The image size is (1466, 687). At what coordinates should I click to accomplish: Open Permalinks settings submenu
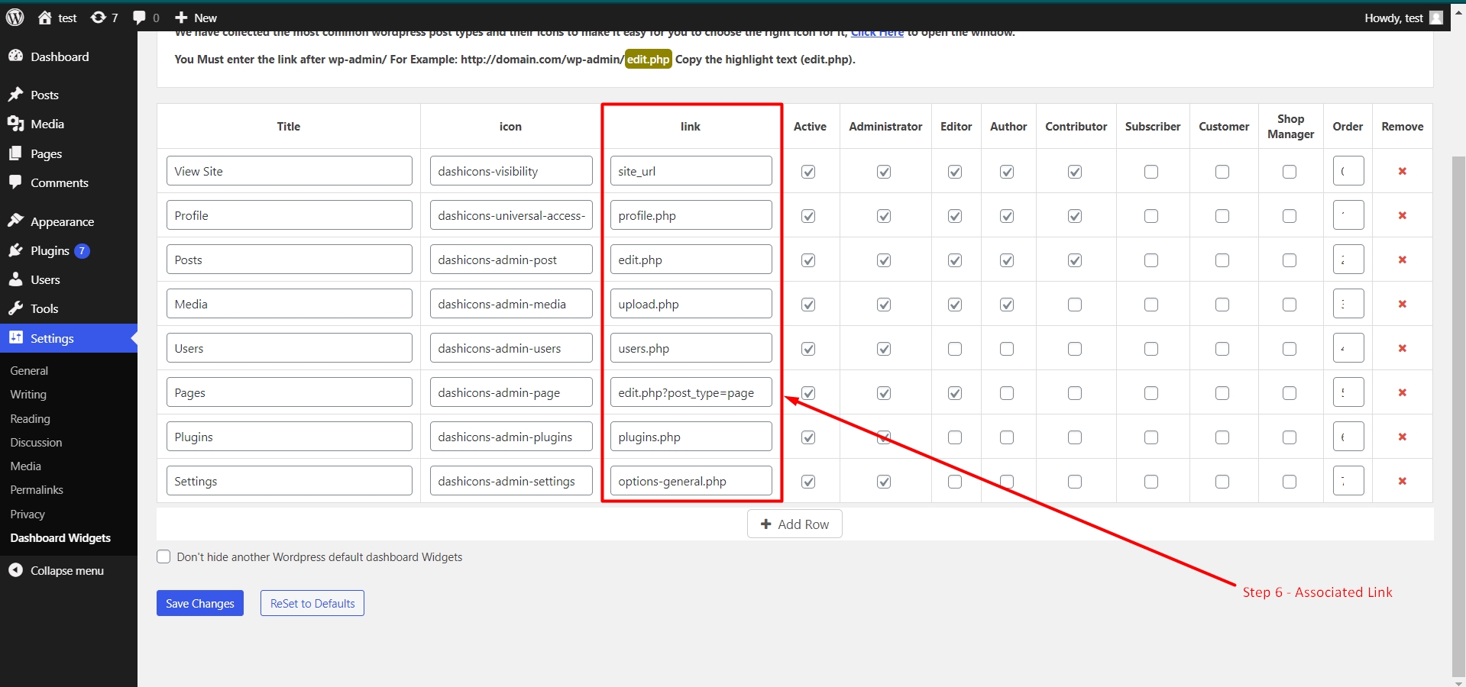[37, 489]
